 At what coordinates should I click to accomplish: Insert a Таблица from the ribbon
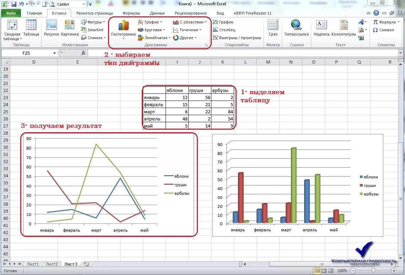[x=31, y=28]
